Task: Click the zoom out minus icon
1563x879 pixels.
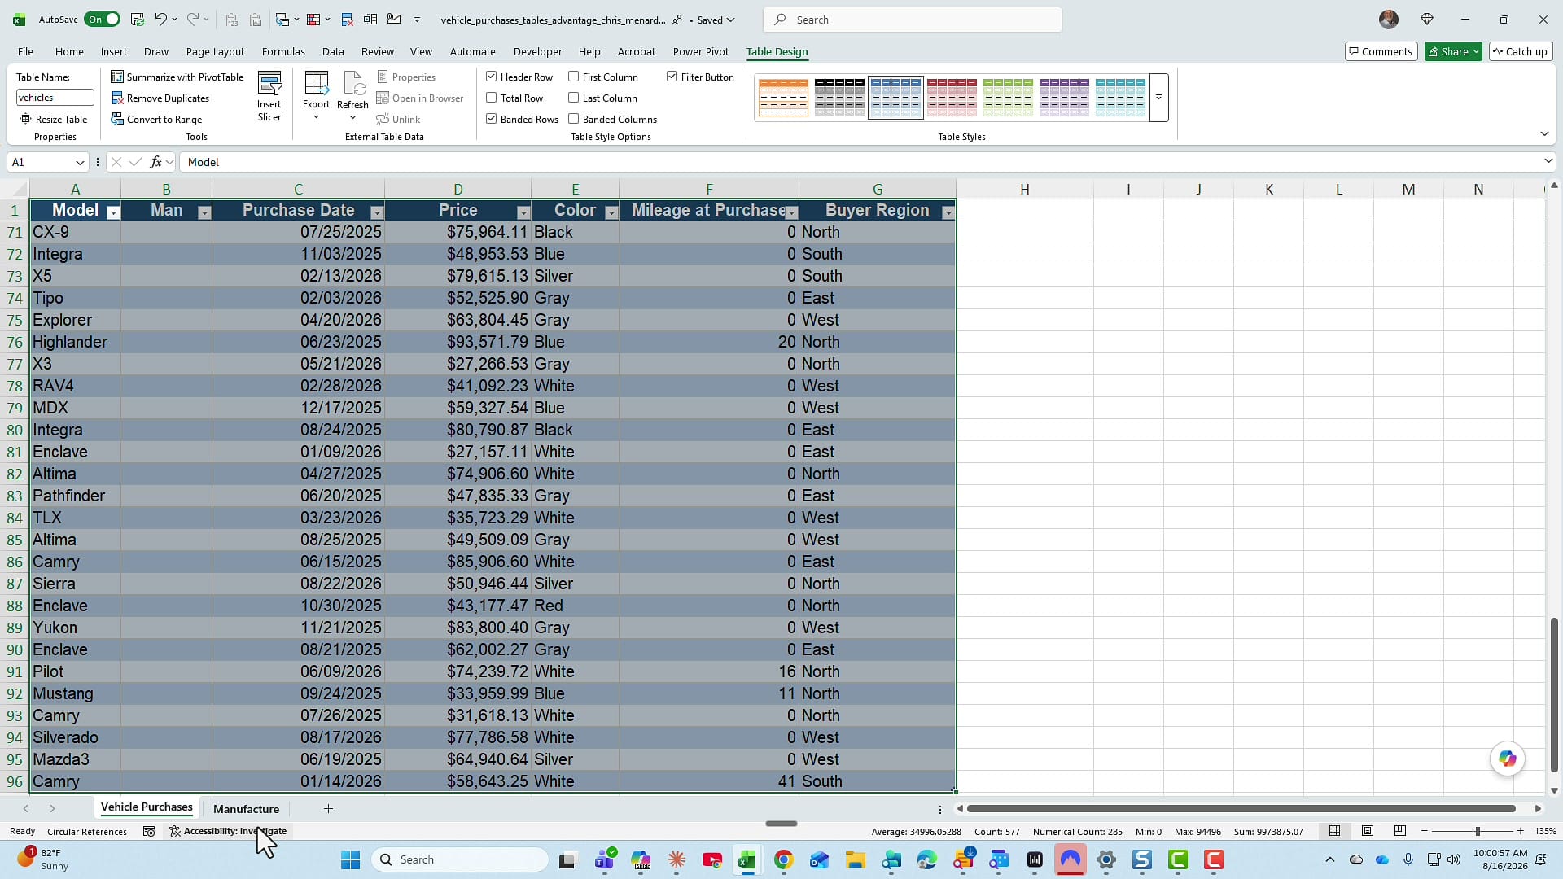Action: (x=1424, y=831)
